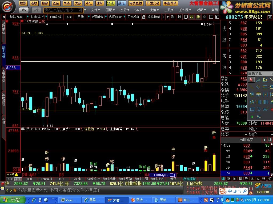This screenshot has width=273, height=204.
Task: Toggle the 指标 button at chart bottom left
Action: tap(10, 179)
